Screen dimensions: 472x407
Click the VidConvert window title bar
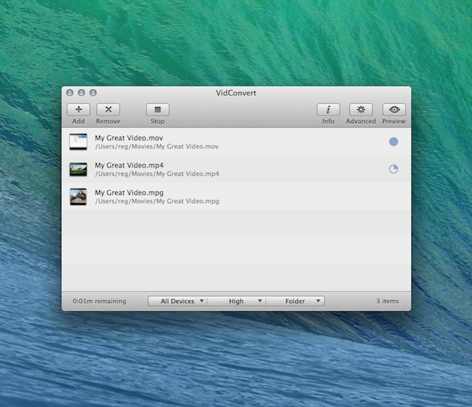(236, 93)
